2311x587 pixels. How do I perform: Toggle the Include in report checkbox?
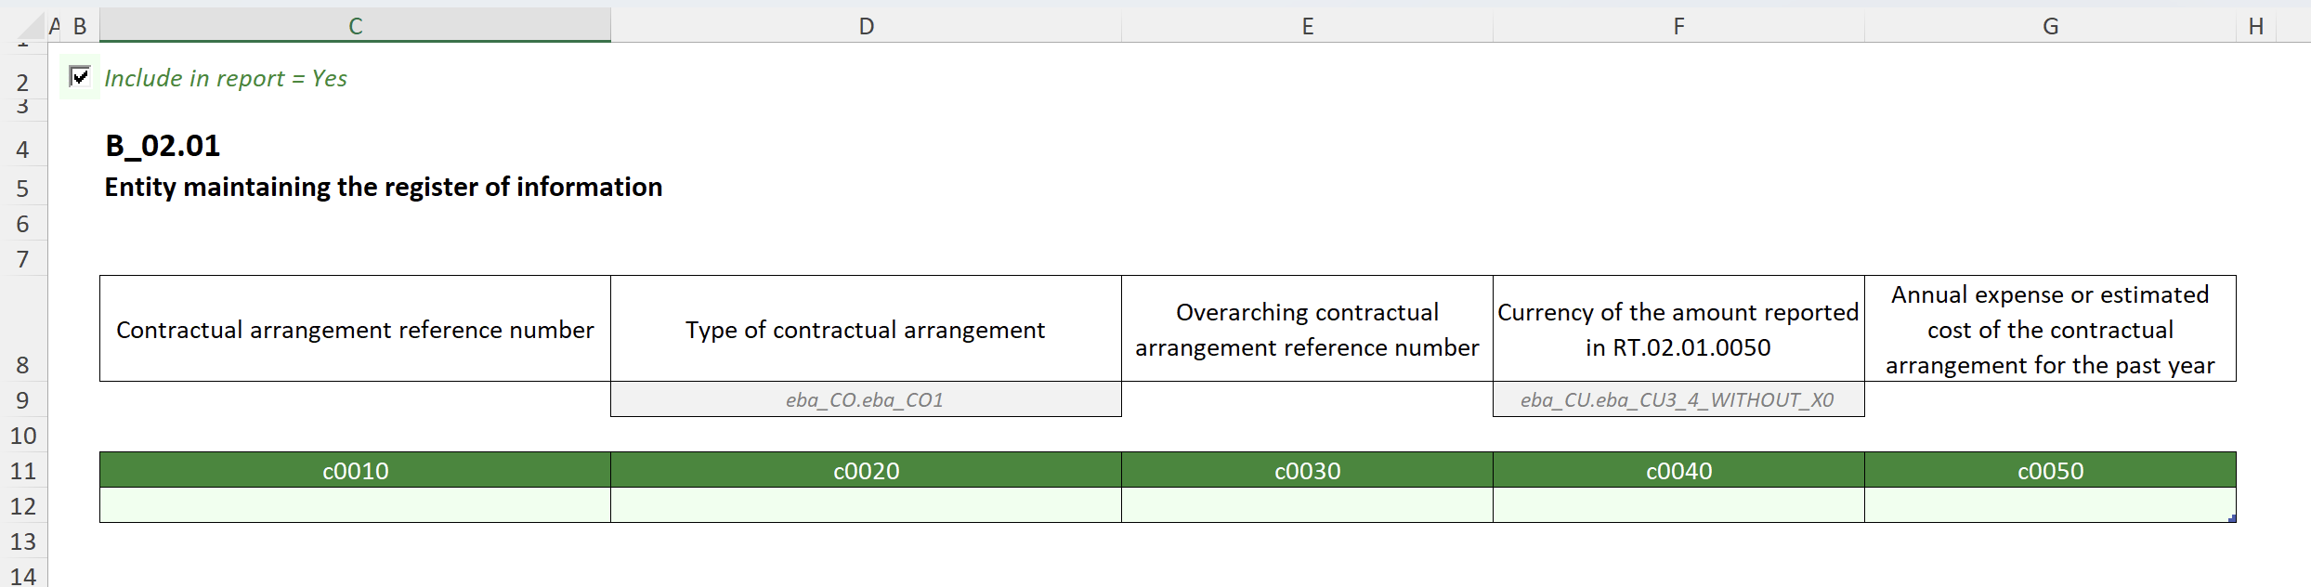(x=80, y=76)
